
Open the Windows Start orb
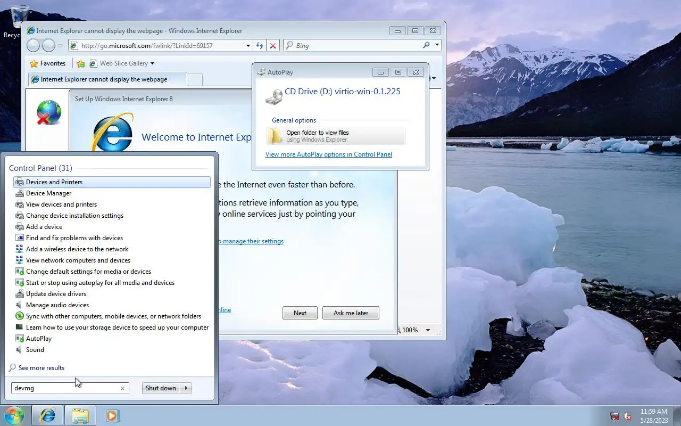(14, 415)
